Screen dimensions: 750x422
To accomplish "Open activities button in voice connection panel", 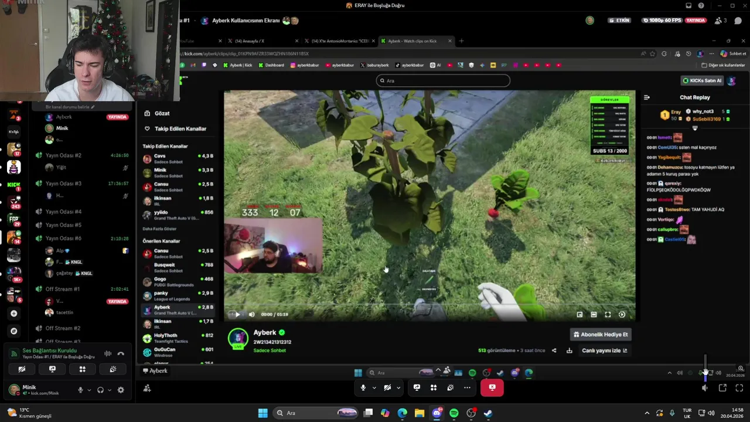I will pyautogui.click(x=83, y=369).
